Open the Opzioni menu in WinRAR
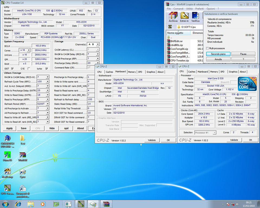Image resolution: width=260 pixels, height=208 pixels. [x=211, y=9]
